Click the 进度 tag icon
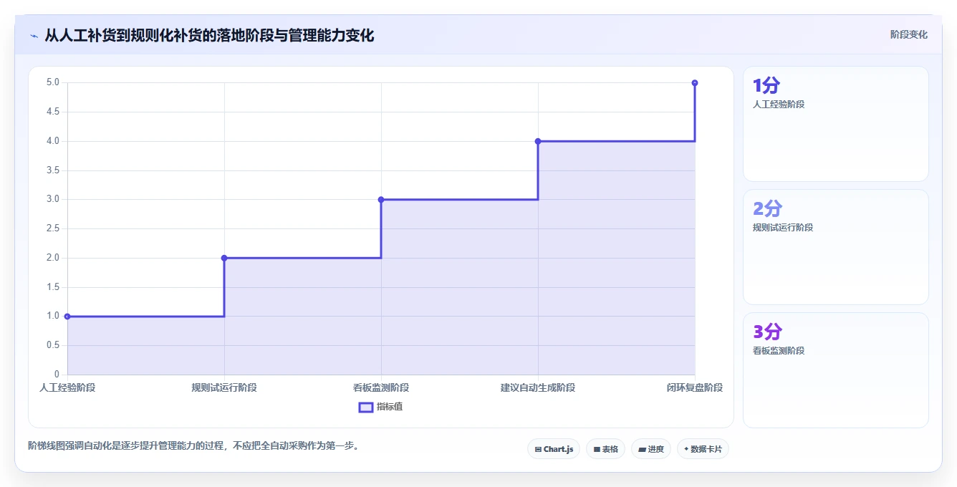The image size is (957, 487). tap(643, 450)
